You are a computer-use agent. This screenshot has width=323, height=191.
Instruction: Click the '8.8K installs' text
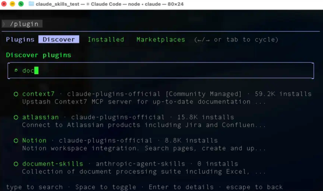(191, 141)
